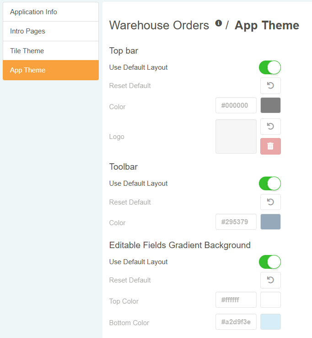Go to Intro Pages in sidebar
This screenshot has height=338, width=312.
tap(50, 31)
